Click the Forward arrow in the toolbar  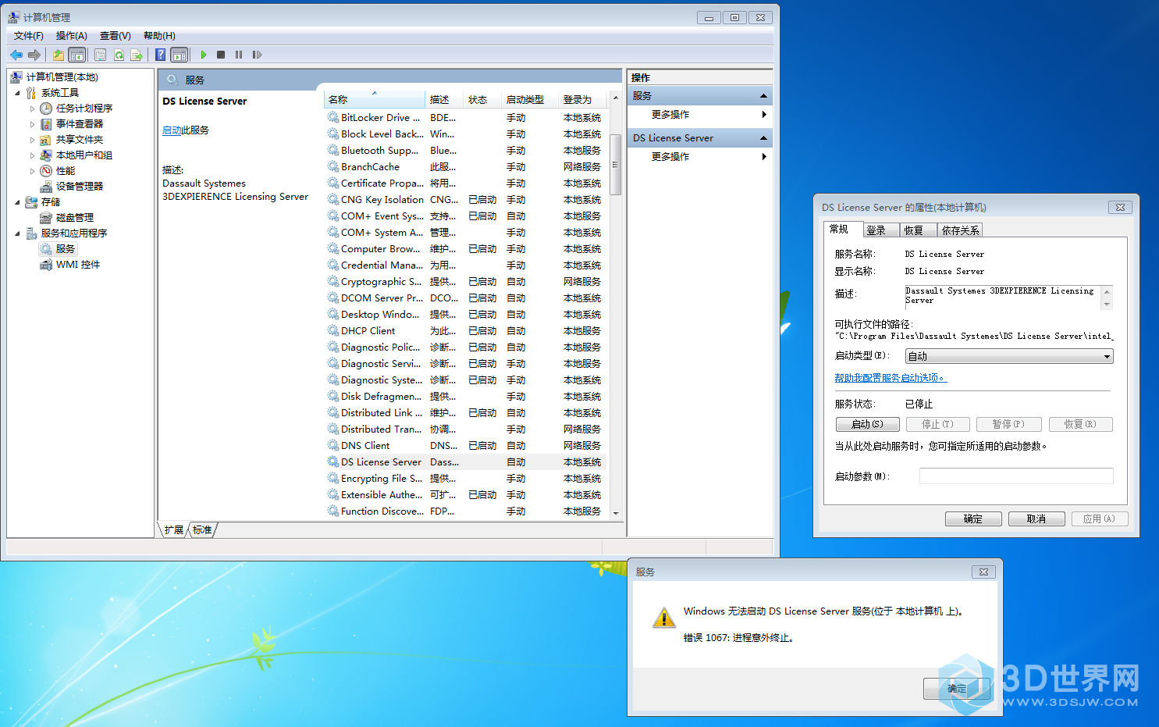pos(34,55)
